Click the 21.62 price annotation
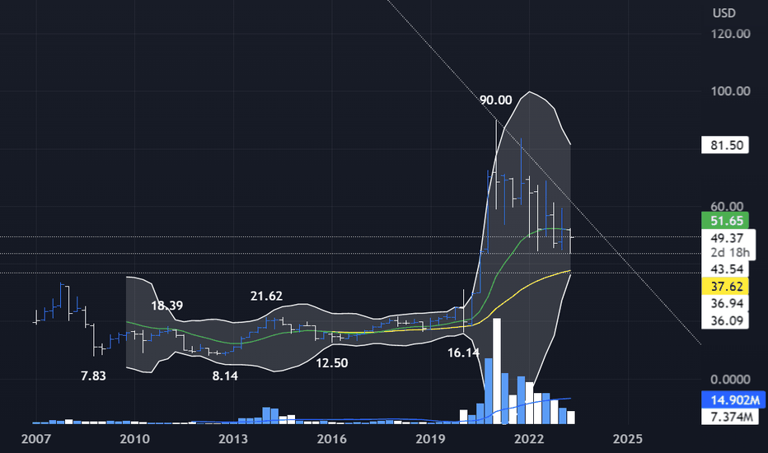Image resolution: width=768 pixels, height=453 pixels. click(266, 296)
